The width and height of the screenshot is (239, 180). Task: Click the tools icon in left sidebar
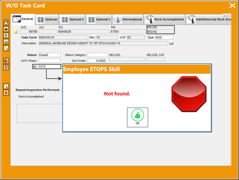point(6,86)
